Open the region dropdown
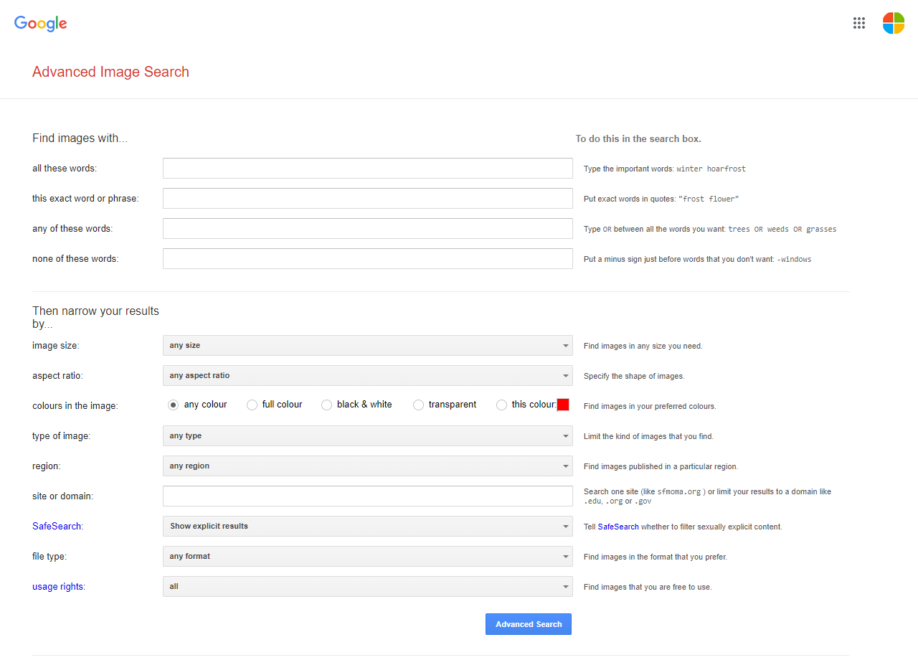Viewport: 918px width, 660px height. [368, 466]
